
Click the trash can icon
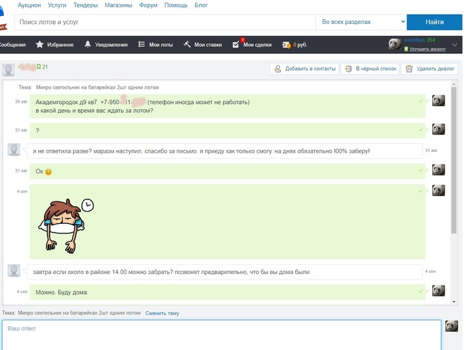409,69
